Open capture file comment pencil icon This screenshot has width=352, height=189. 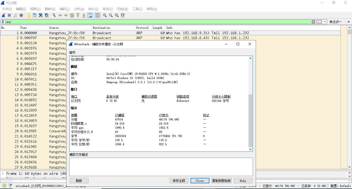10,186
